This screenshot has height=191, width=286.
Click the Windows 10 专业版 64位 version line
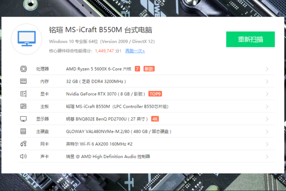tap(102, 42)
